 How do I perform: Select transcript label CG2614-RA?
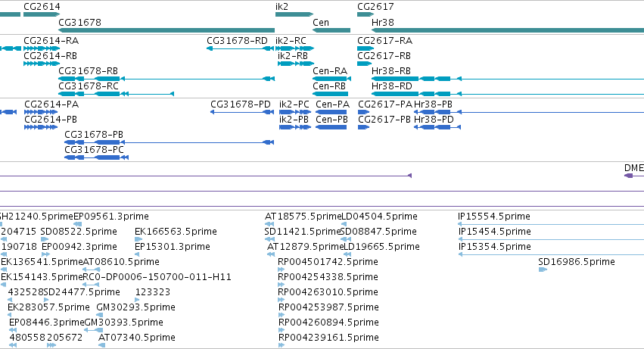[51, 41]
